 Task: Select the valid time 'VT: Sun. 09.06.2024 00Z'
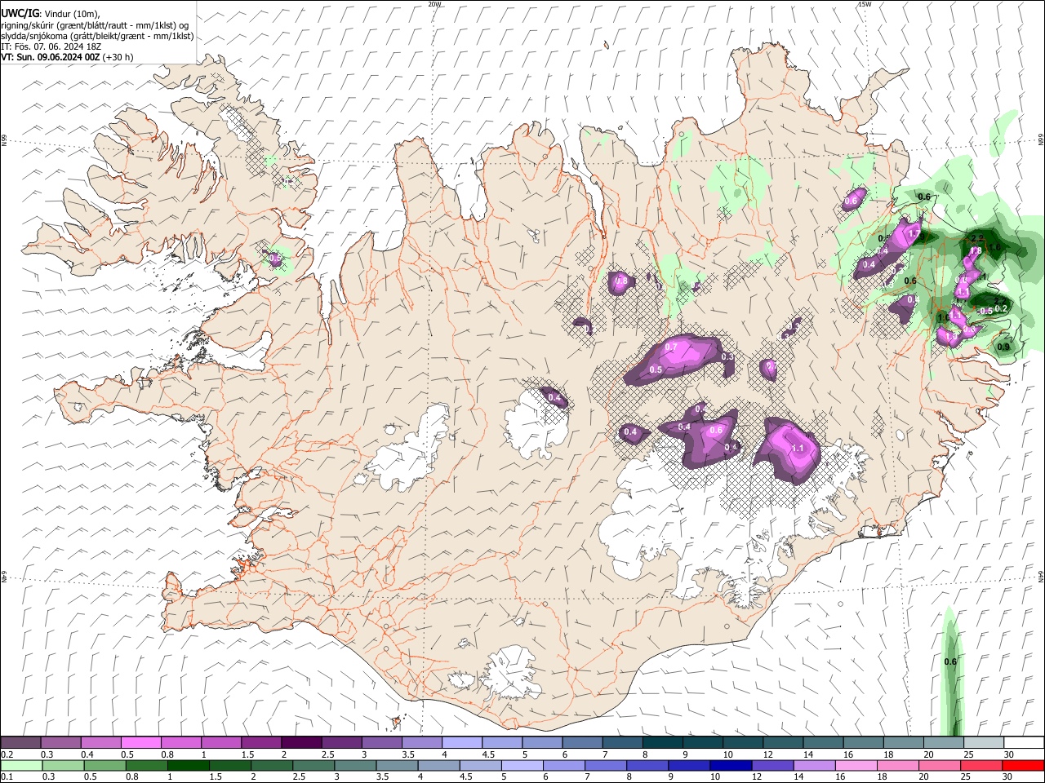51,57
